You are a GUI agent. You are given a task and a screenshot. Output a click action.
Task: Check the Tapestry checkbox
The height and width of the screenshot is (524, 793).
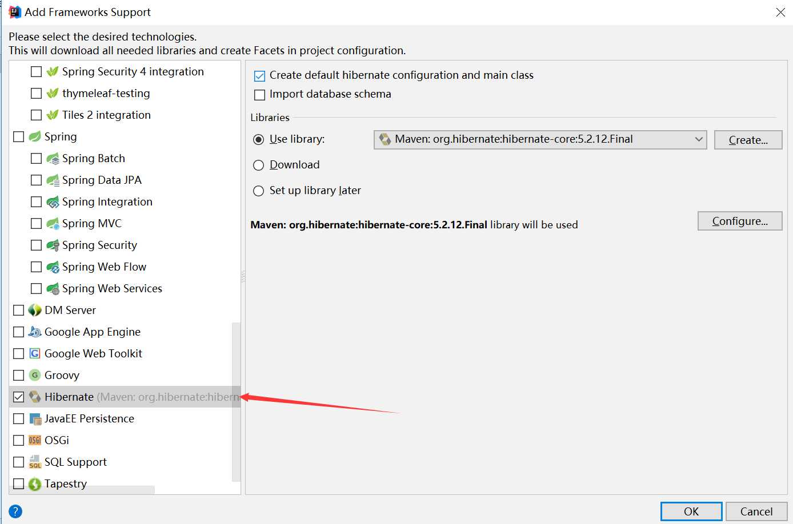[18, 484]
